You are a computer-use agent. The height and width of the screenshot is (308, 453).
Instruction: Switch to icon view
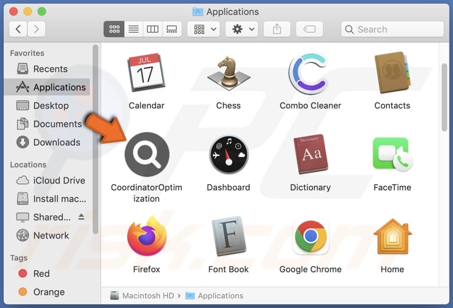114,29
